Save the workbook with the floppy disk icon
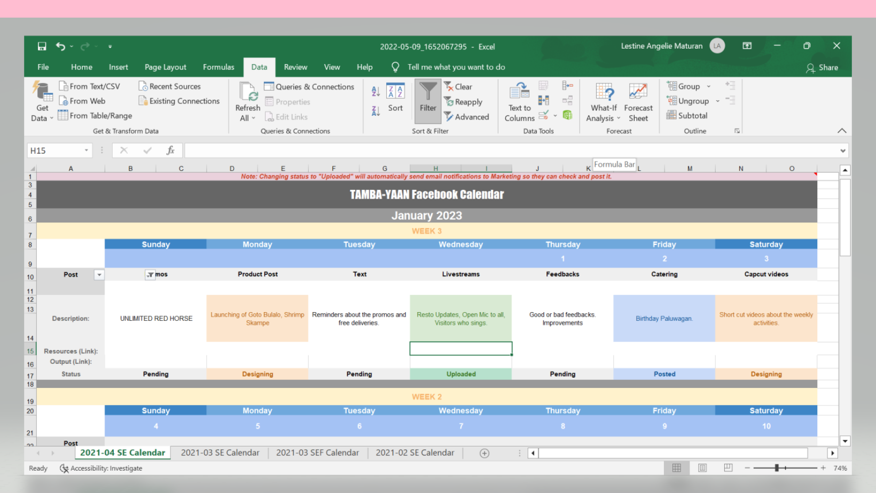The height and width of the screenshot is (493, 876). pyautogui.click(x=42, y=46)
